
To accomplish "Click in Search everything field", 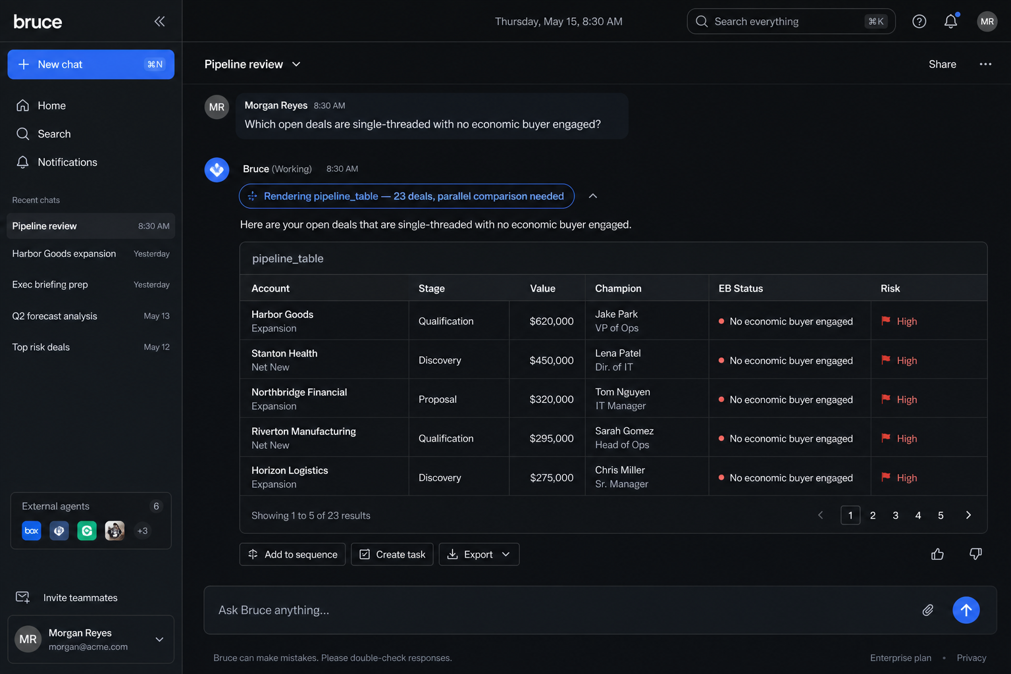I will coord(791,21).
